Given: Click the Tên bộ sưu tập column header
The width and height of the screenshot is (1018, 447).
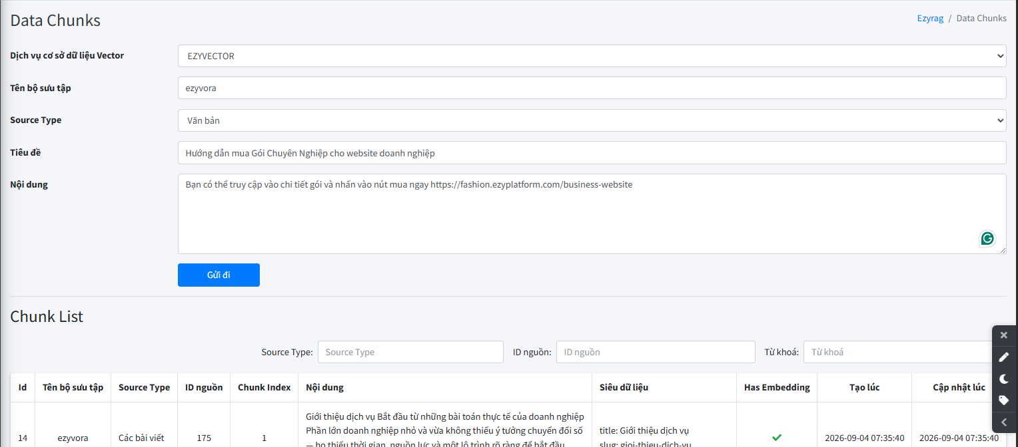Looking at the screenshot, I should 73,387.
